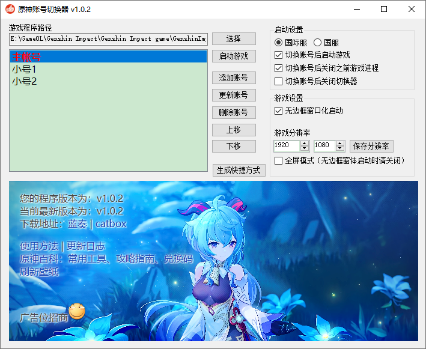
Task: Click the 生成快捷方式 button
Action: 239,171
